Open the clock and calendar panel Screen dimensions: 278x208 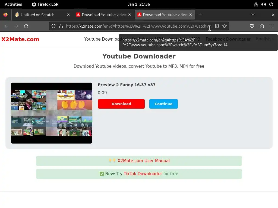pos(139,4)
